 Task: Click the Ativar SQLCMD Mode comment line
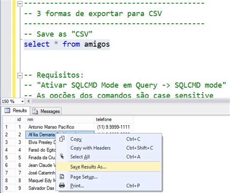(125, 85)
